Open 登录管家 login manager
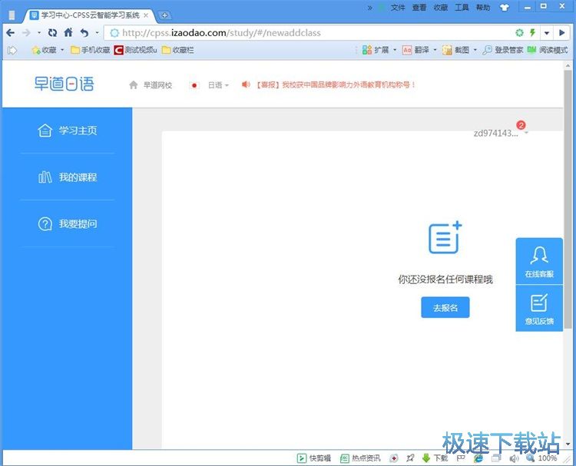The height and width of the screenshot is (466, 576). tap(503, 50)
